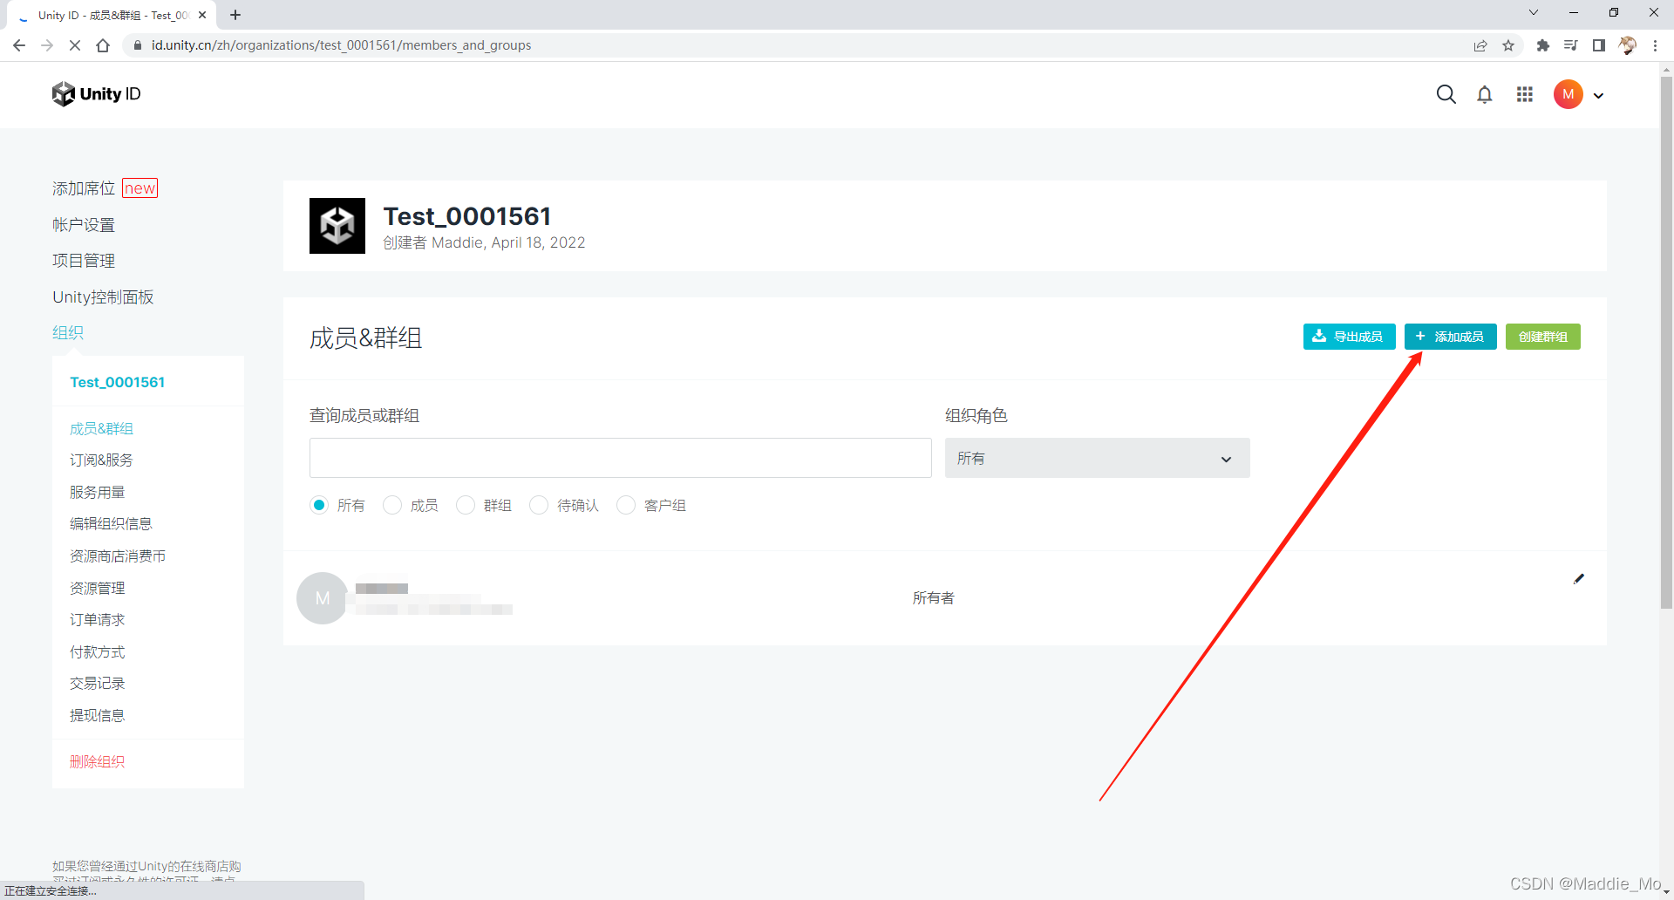Open 项目管理 in sidebar
This screenshot has width=1674, height=900.
click(x=84, y=261)
